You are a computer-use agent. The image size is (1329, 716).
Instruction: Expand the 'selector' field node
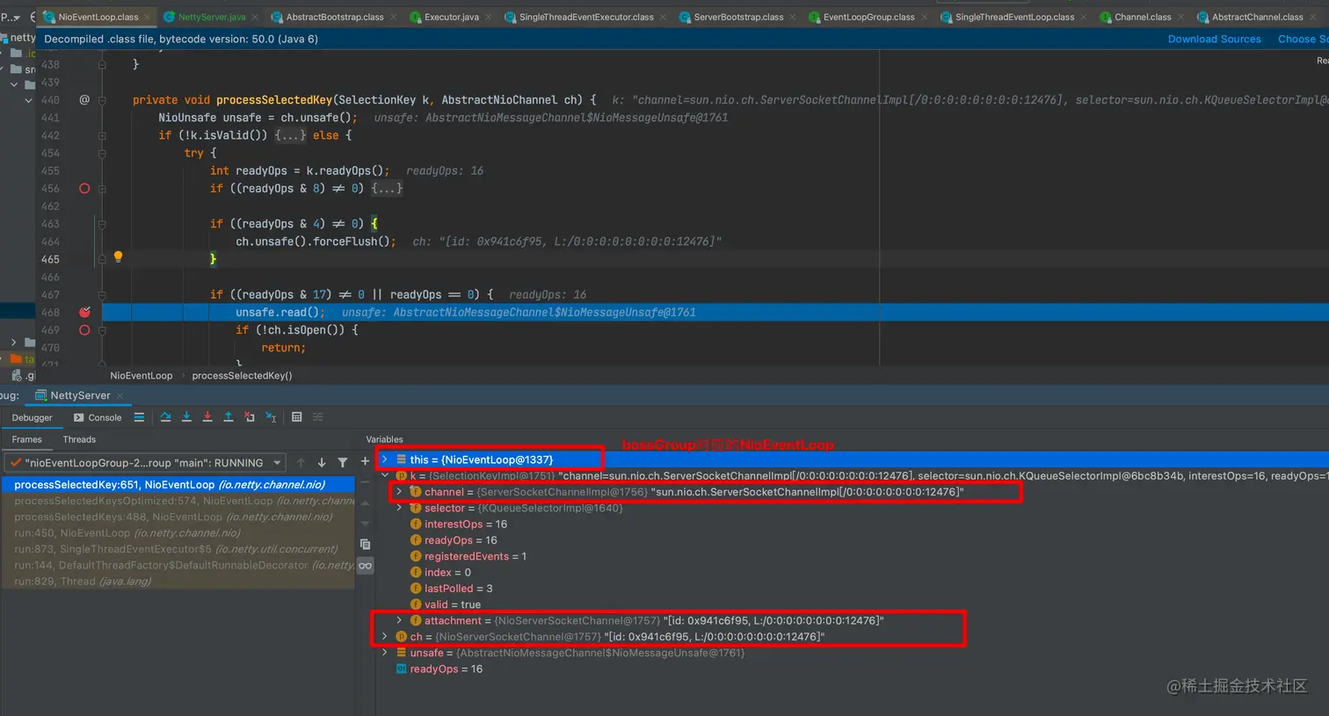[399, 508]
